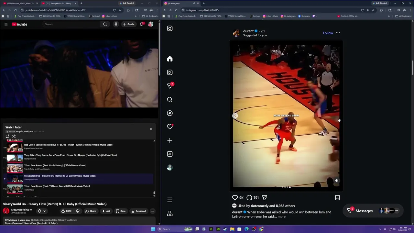The width and height of the screenshot is (414, 233).
Task: Toggle audio mute on Instagram video
Action: (337, 181)
